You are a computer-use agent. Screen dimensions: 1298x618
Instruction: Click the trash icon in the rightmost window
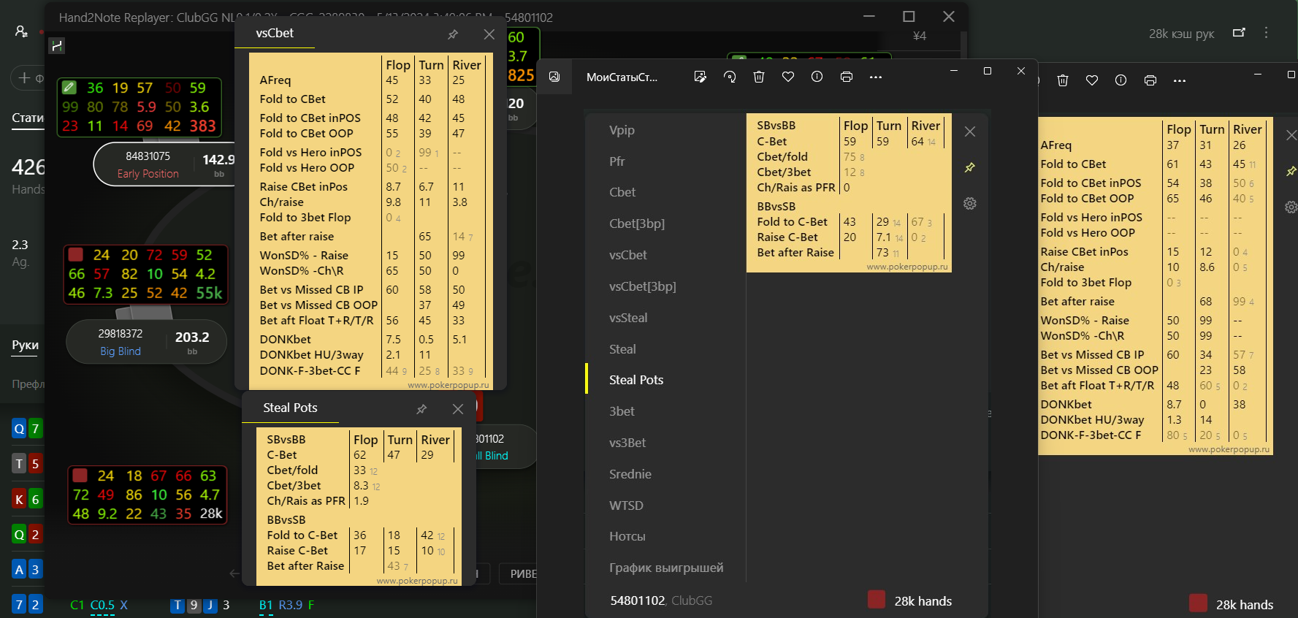click(x=1063, y=80)
